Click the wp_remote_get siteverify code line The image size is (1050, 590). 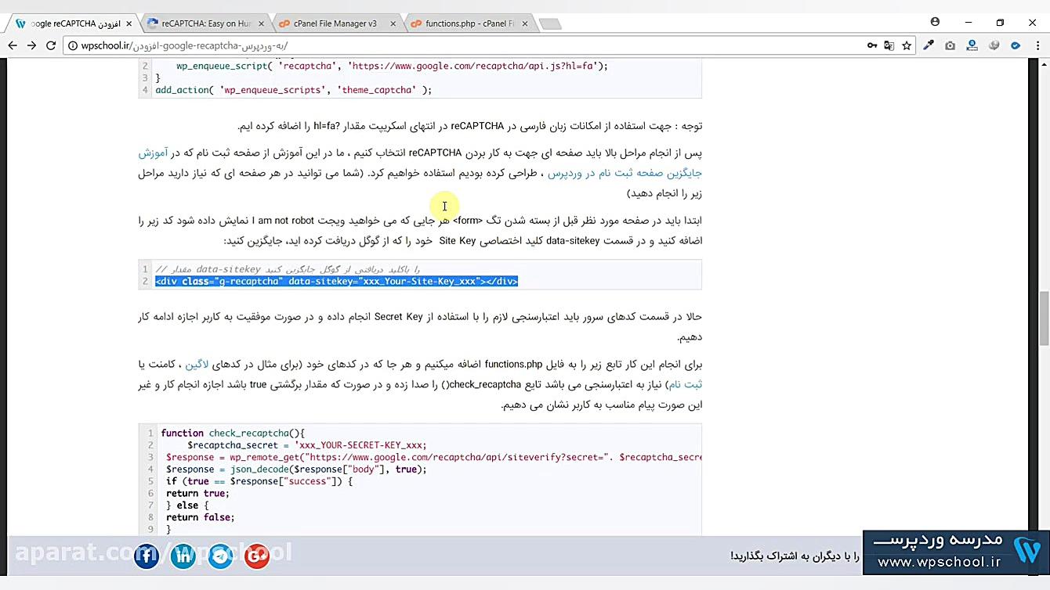coord(433,457)
